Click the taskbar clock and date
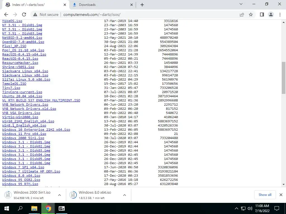 coord(262,208)
